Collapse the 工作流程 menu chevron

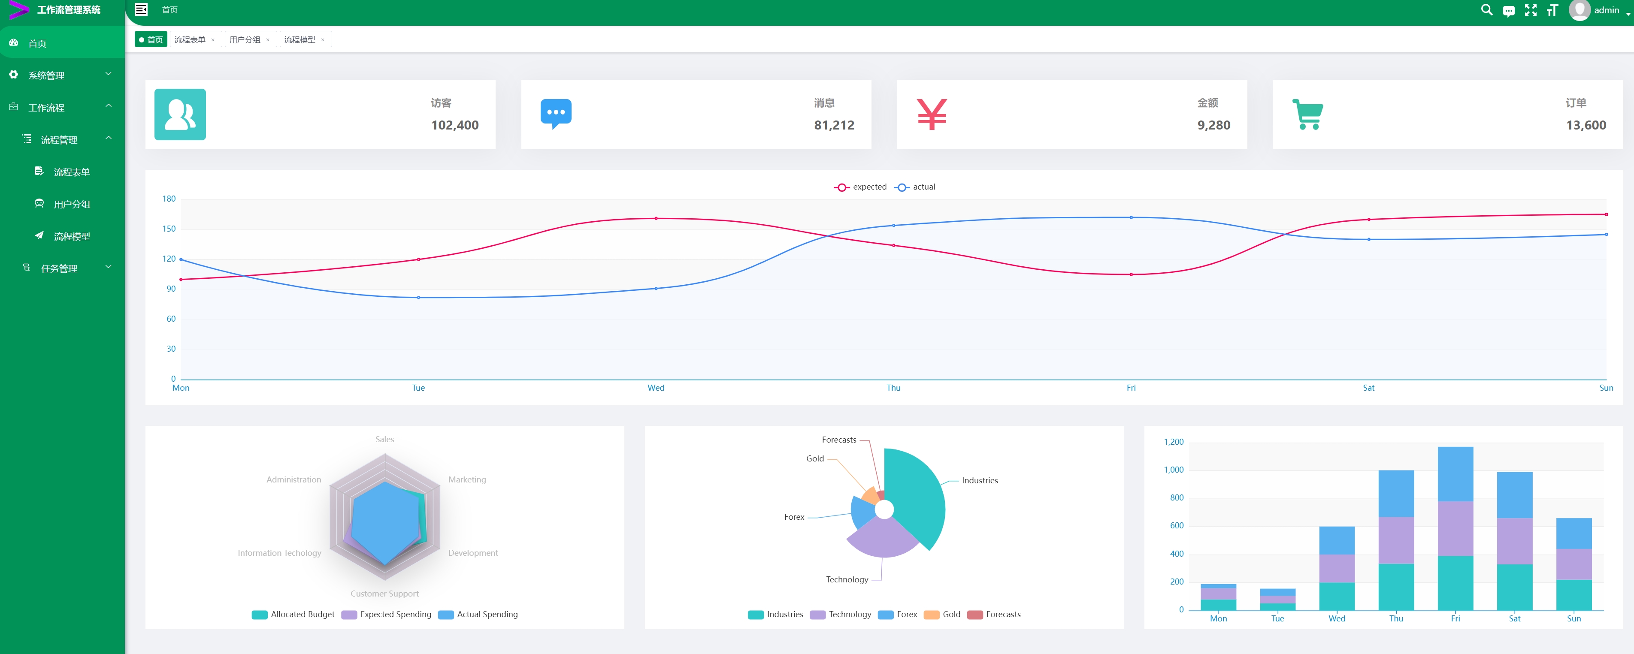pos(109,106)
